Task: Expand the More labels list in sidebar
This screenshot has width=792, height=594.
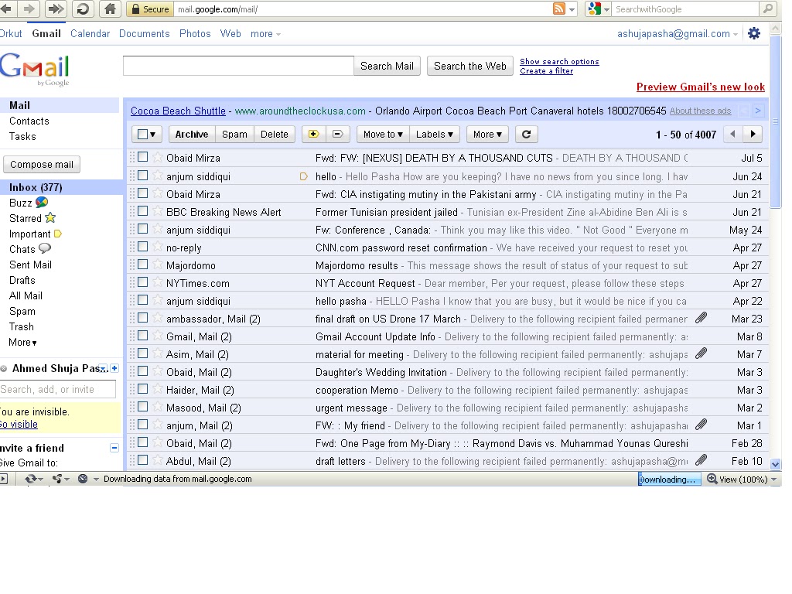Action: (22, 342)
